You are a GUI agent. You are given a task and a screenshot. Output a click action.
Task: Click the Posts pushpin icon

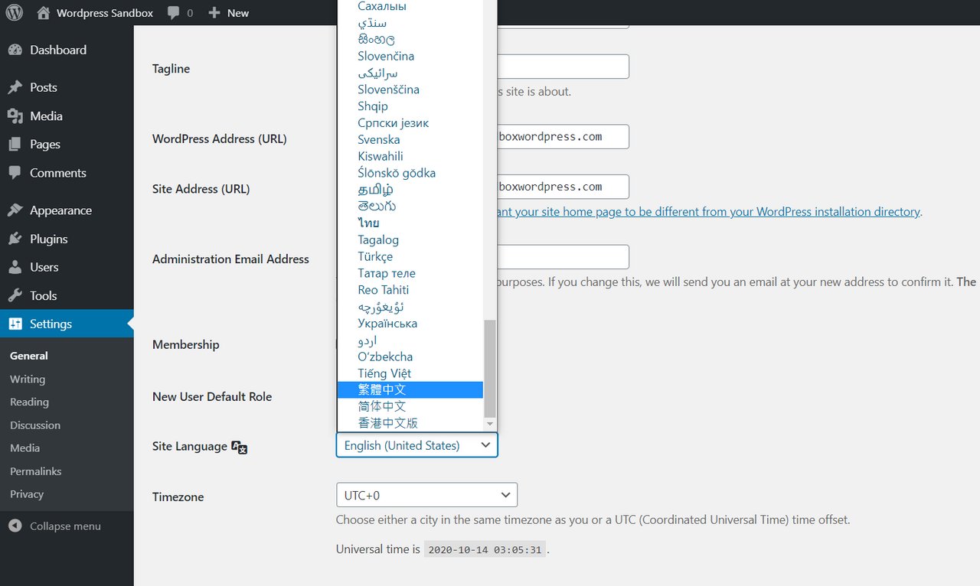pyautogui.click(x=15, y=87)
